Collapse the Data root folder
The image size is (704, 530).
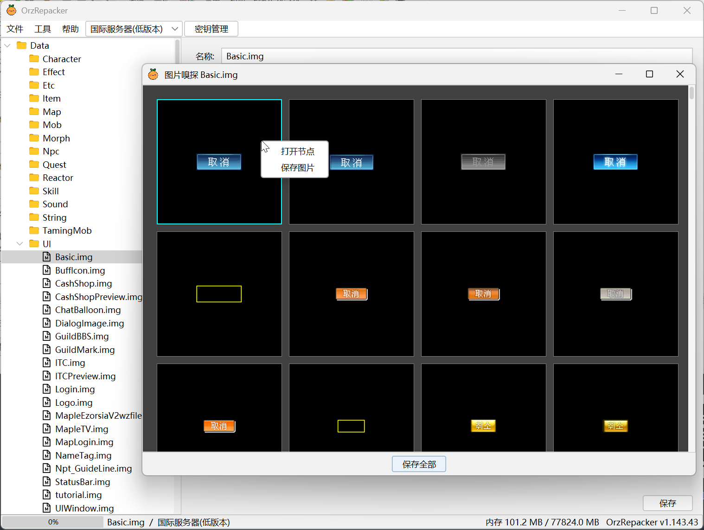point(7,45)
